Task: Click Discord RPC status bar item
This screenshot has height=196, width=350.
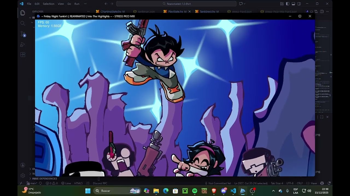Action: click(100, 183)
